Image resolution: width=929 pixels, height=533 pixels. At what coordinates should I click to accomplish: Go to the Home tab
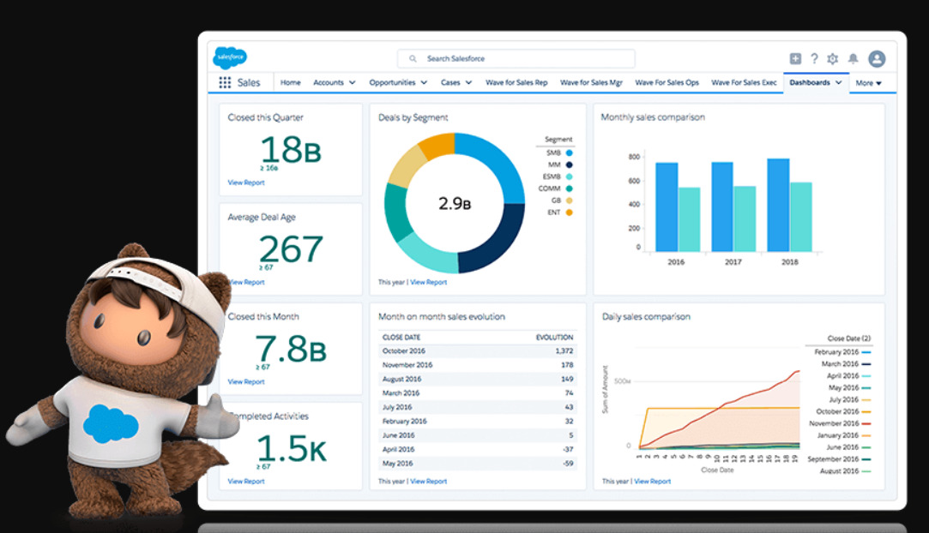(x=290, y=83)
